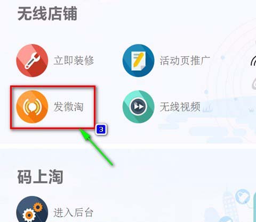256x222 pixels.
Task: Click the green arrow annotation
Action: pyautogui.click(x=96, y=147)
